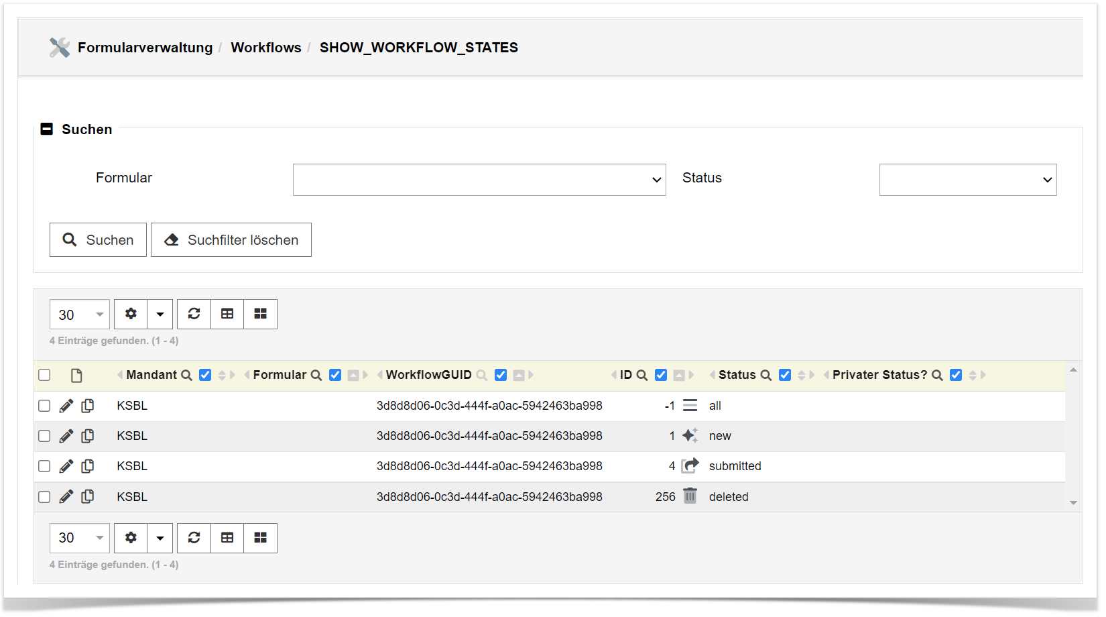Click the edit pencil for the 'deleted' row
The height and width of the screenshot is (617, 1106).
(x=66, y=497)
